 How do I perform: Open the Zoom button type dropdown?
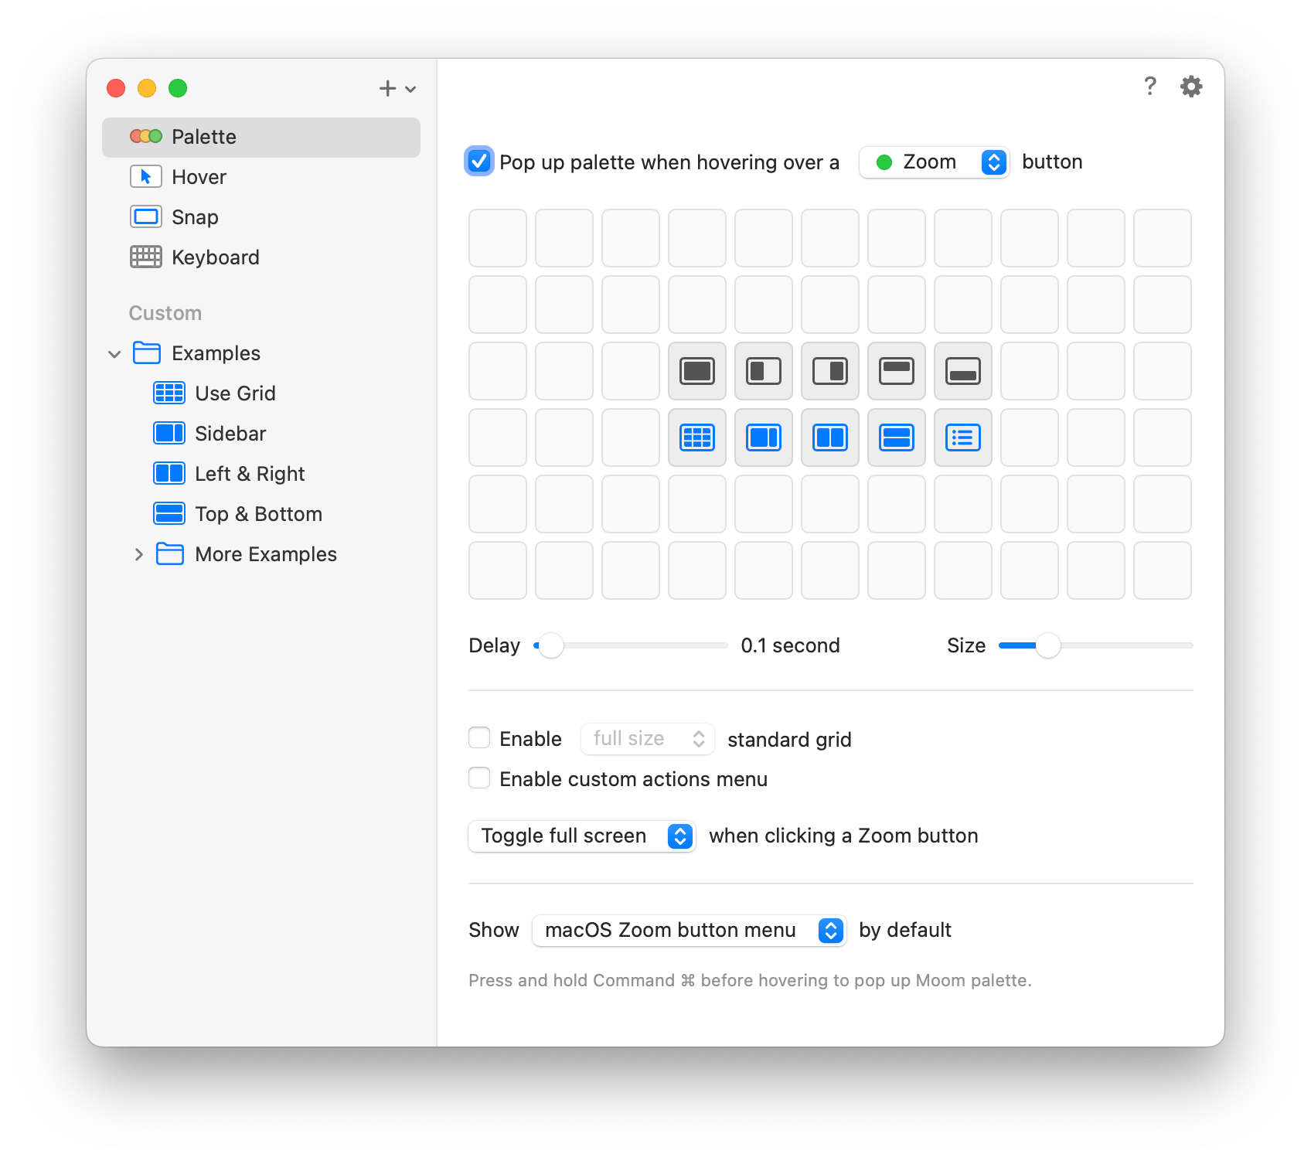(934, 162)
